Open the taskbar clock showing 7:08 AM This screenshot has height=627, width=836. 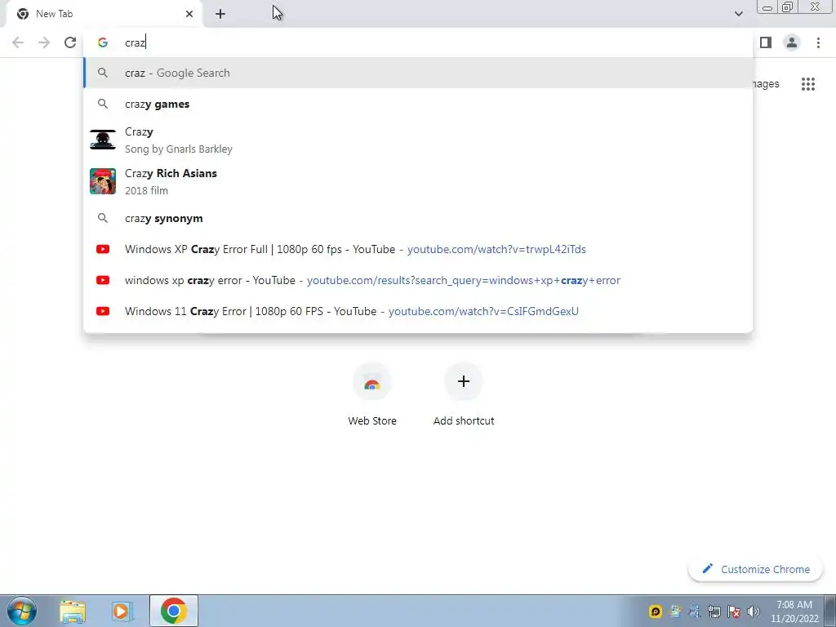tap(794, 611)
